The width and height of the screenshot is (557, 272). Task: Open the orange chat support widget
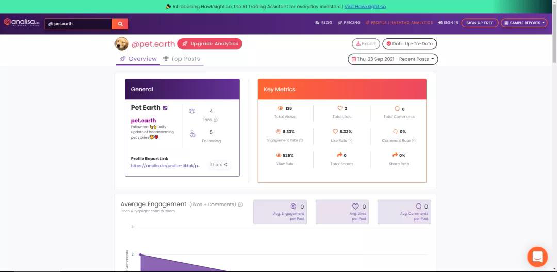coord(537,257)
